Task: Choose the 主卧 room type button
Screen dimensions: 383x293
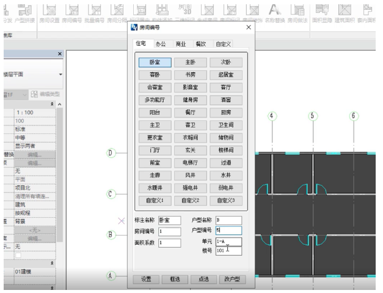Action: click(x=191, y=62)
